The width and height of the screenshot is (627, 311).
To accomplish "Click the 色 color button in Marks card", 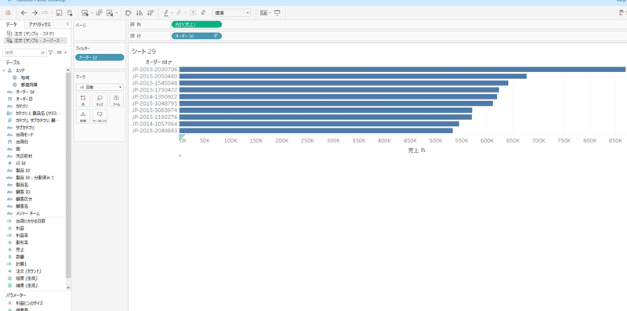I will click(x=83, y=99).
